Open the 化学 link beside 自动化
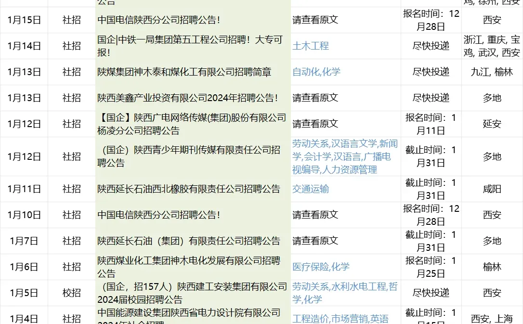 [x=333, y=71]
